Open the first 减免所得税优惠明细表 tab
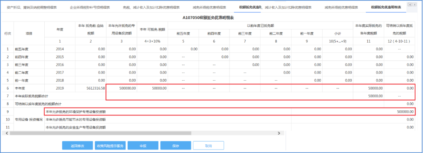The image size is (423, 153). click(209, 7)
